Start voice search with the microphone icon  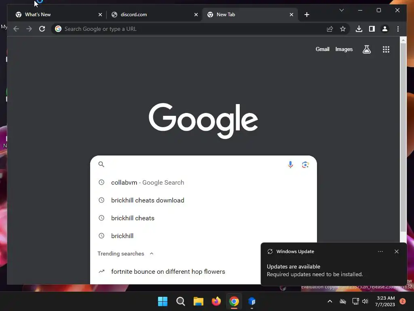[290, 164]
